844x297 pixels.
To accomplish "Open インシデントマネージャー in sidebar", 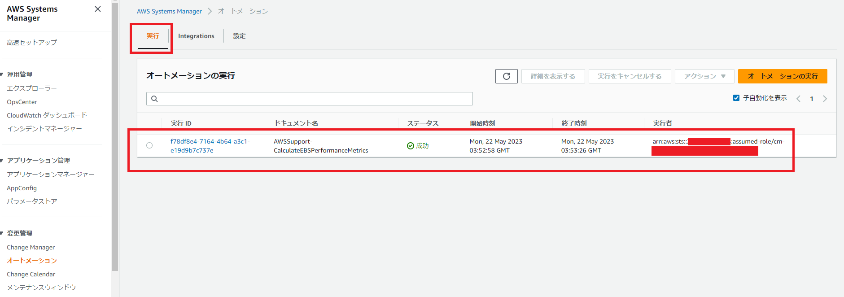I will click(x=44, y=129).
